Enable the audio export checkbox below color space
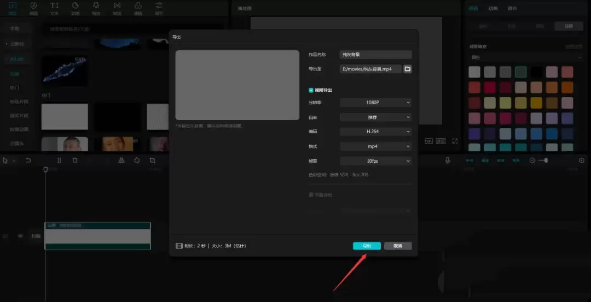This screenshot has height=302, width=591. click(311, 194)
